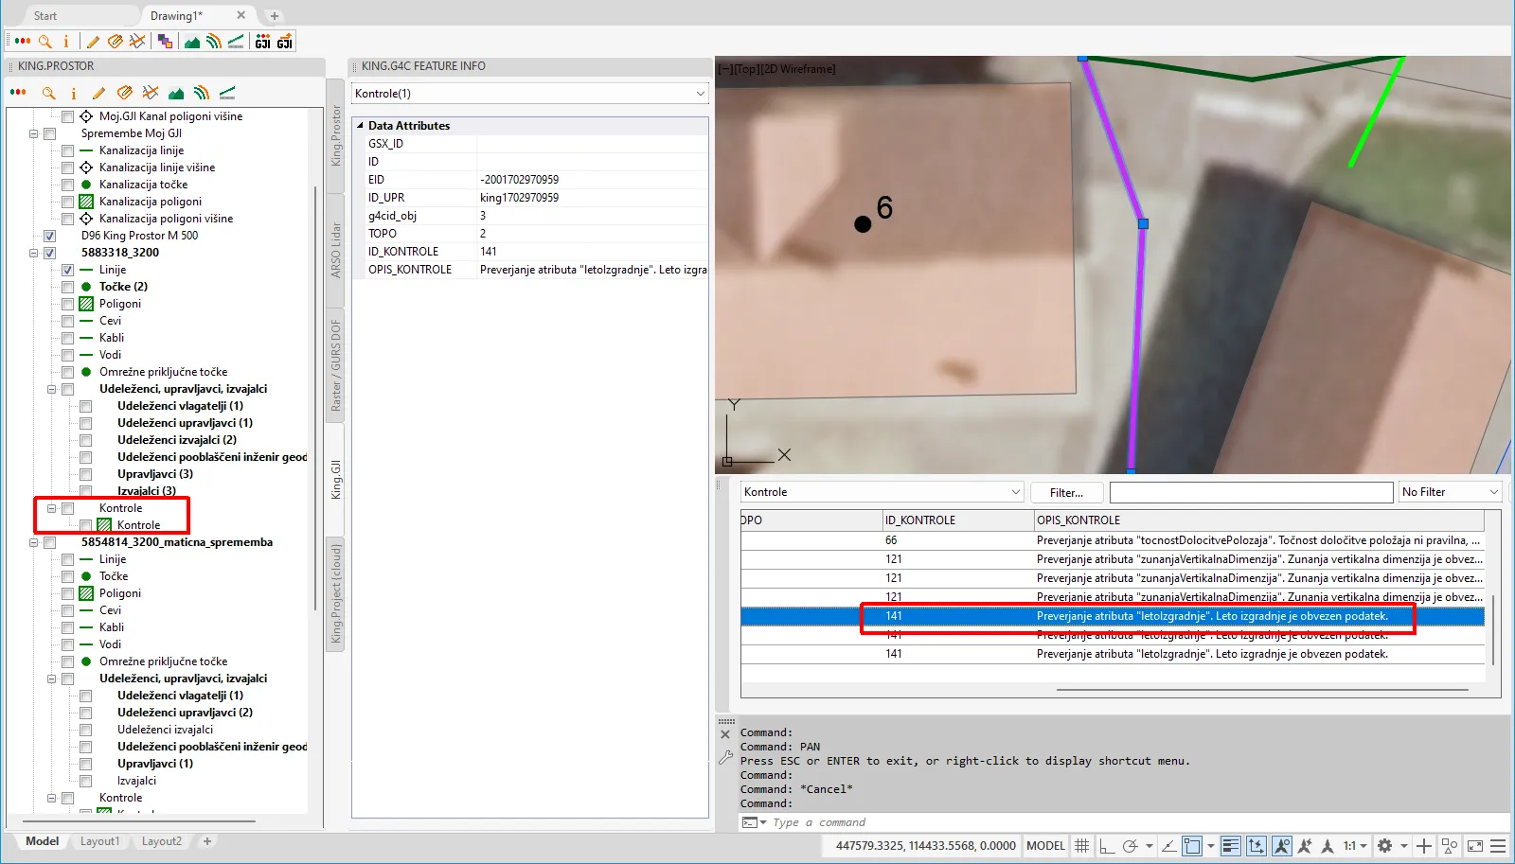Viewport: 1515px width, 864px height.
Task: Toggle the drawing grid icon in status bar
Action: click(1081, 846)
